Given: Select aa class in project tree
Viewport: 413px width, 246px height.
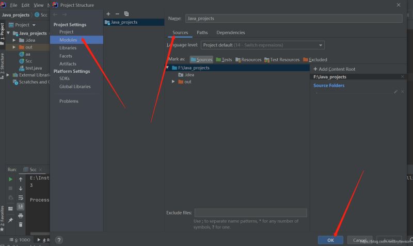Looking at the screenshot, I should pos(25,54).
